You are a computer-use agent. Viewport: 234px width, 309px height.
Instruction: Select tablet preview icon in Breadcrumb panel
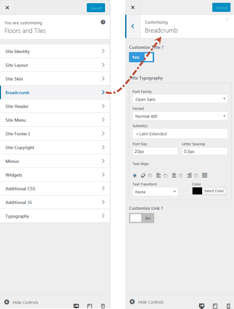pyautogui.click(x=215, y=306)
